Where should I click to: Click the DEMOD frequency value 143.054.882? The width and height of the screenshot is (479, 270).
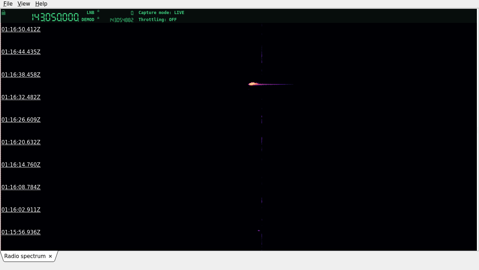pyautogui.click(x=122, y=20)
